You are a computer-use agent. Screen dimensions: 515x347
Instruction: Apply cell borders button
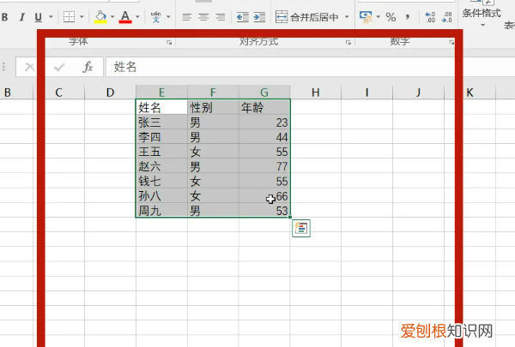tap(69, 17)
